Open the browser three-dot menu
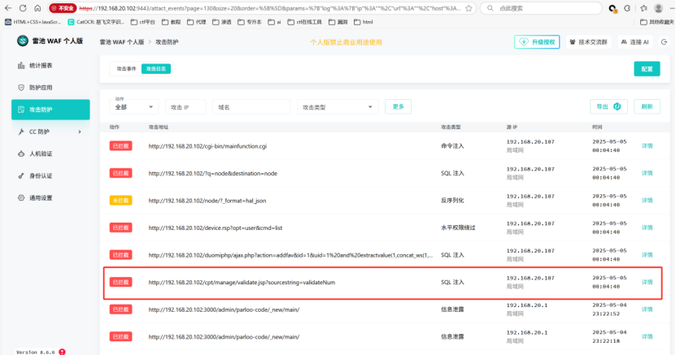Image resolution: width=676 pixels, height=355 pixels. pyautogui.click(x=672, y=8)
